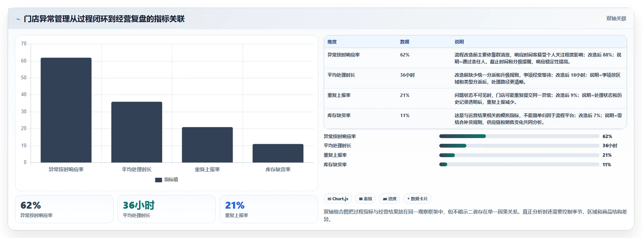Click the 62% label right of progress bar

click(607, 137)
